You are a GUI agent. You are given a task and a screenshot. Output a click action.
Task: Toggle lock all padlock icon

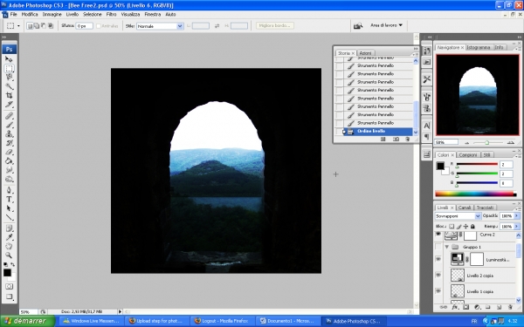tap(472, 226)
